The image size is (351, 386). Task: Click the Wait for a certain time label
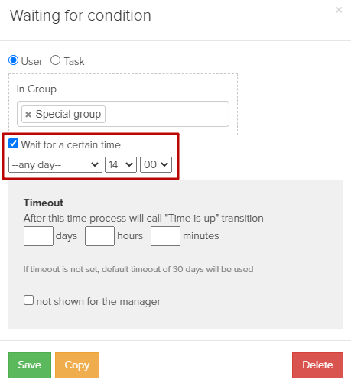point(71,144)
